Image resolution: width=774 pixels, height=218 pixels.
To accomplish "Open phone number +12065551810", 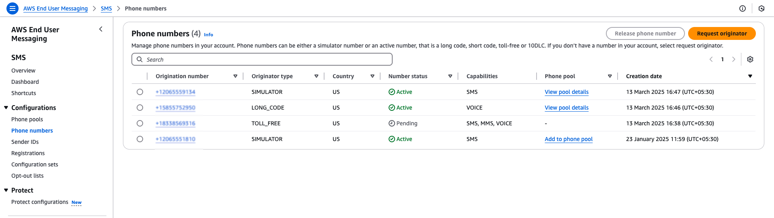I will [x=175, y=139].
